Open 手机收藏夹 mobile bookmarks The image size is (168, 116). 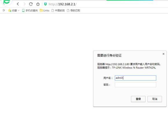30,10
